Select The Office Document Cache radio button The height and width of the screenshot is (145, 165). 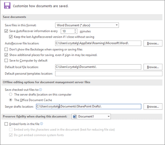coord(10,100)
